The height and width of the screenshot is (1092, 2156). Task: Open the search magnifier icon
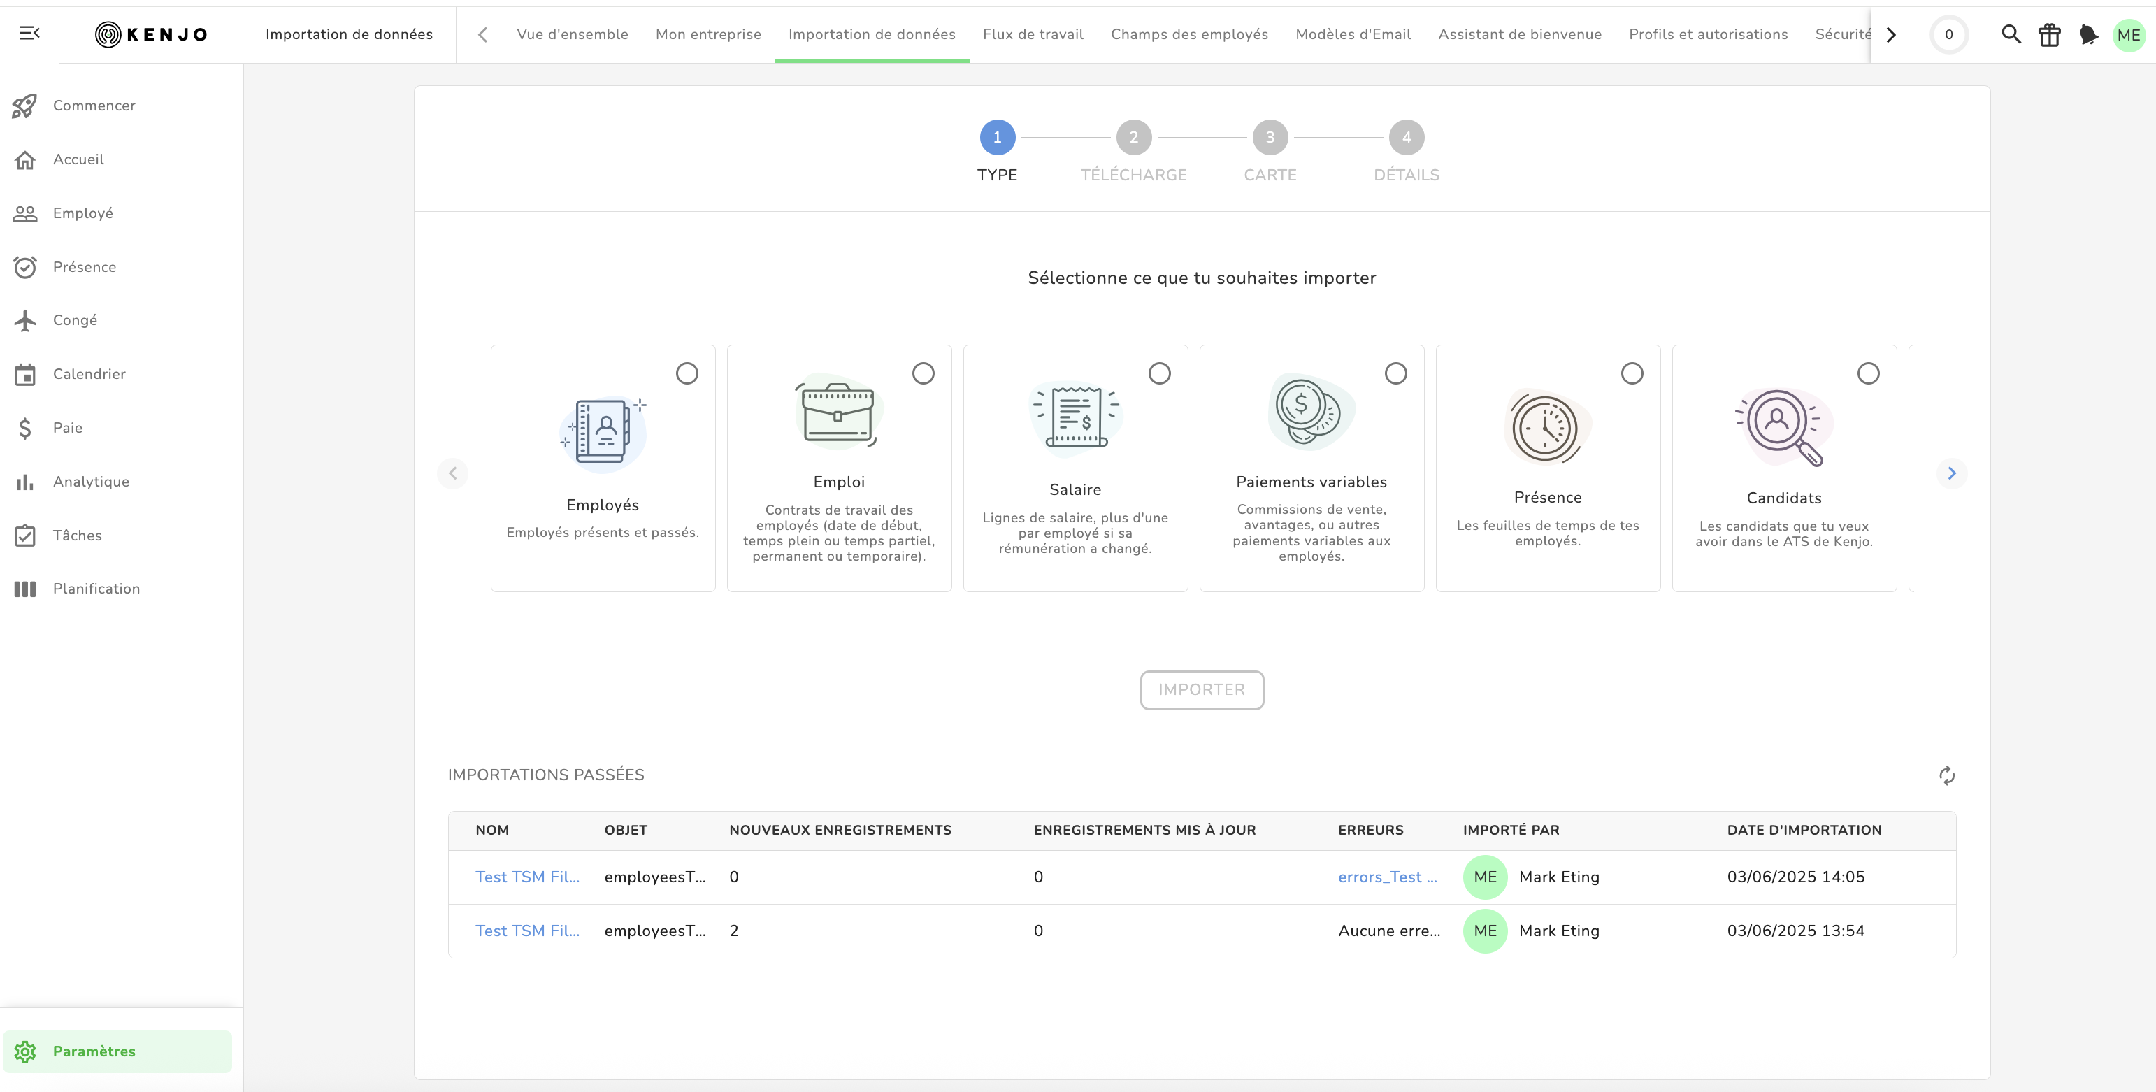click(x=2011, y=34)
